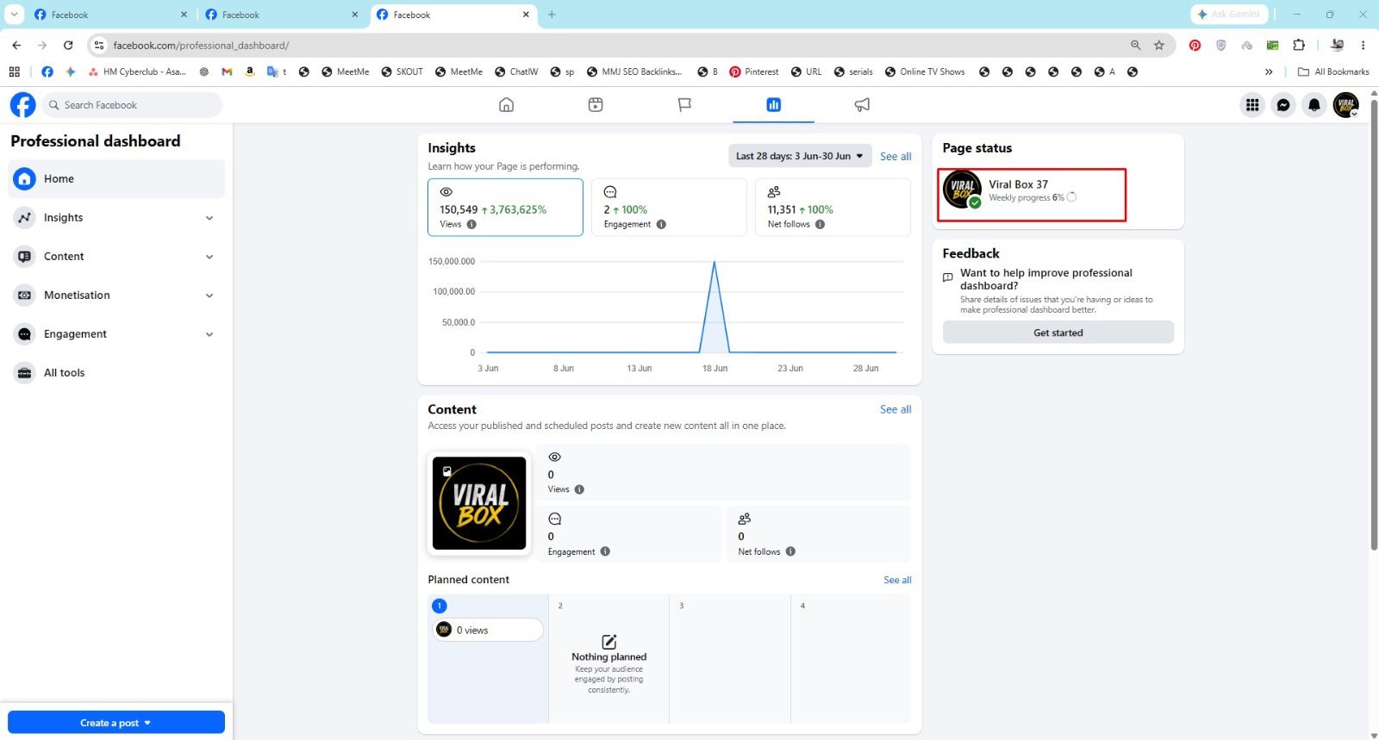Click the weekly progress 6% indicator ring
Image resolution: width=1379 pixels, height=740 pixels.
1071,197
